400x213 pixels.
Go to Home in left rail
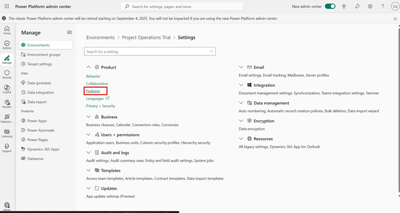tap(7, 30)
